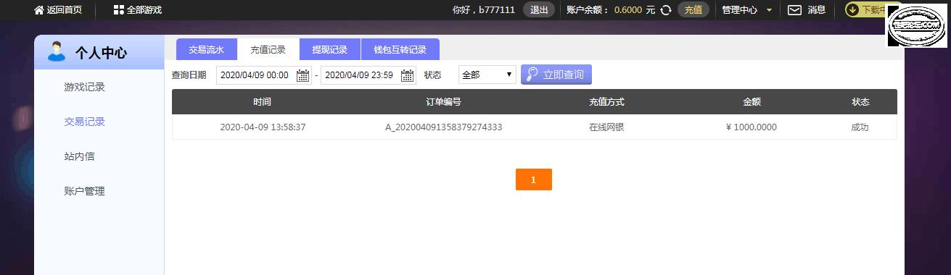Open the 消息 envelope icon

click(x=795, y=10)
